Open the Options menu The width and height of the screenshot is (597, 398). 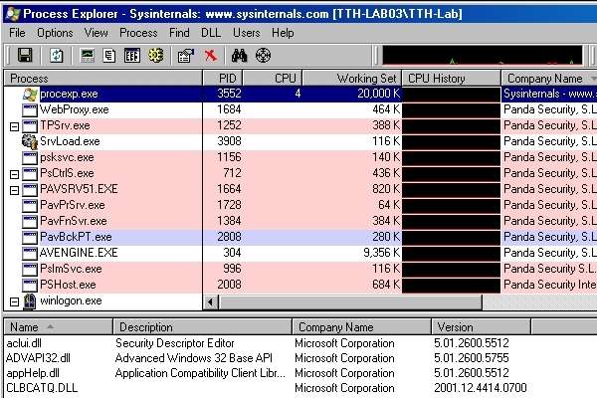pos(55,33)
